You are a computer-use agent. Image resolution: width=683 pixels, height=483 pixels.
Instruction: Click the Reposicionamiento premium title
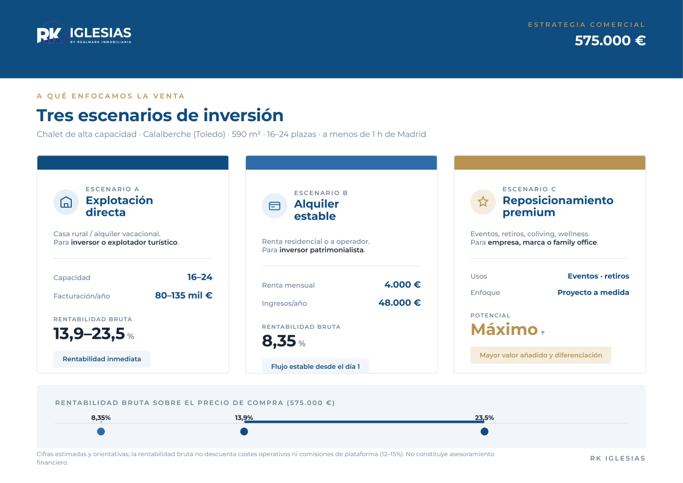point(558,206)
